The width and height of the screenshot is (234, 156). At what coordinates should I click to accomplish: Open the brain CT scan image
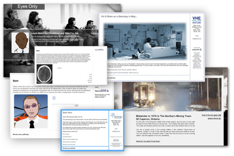[44, 74]
